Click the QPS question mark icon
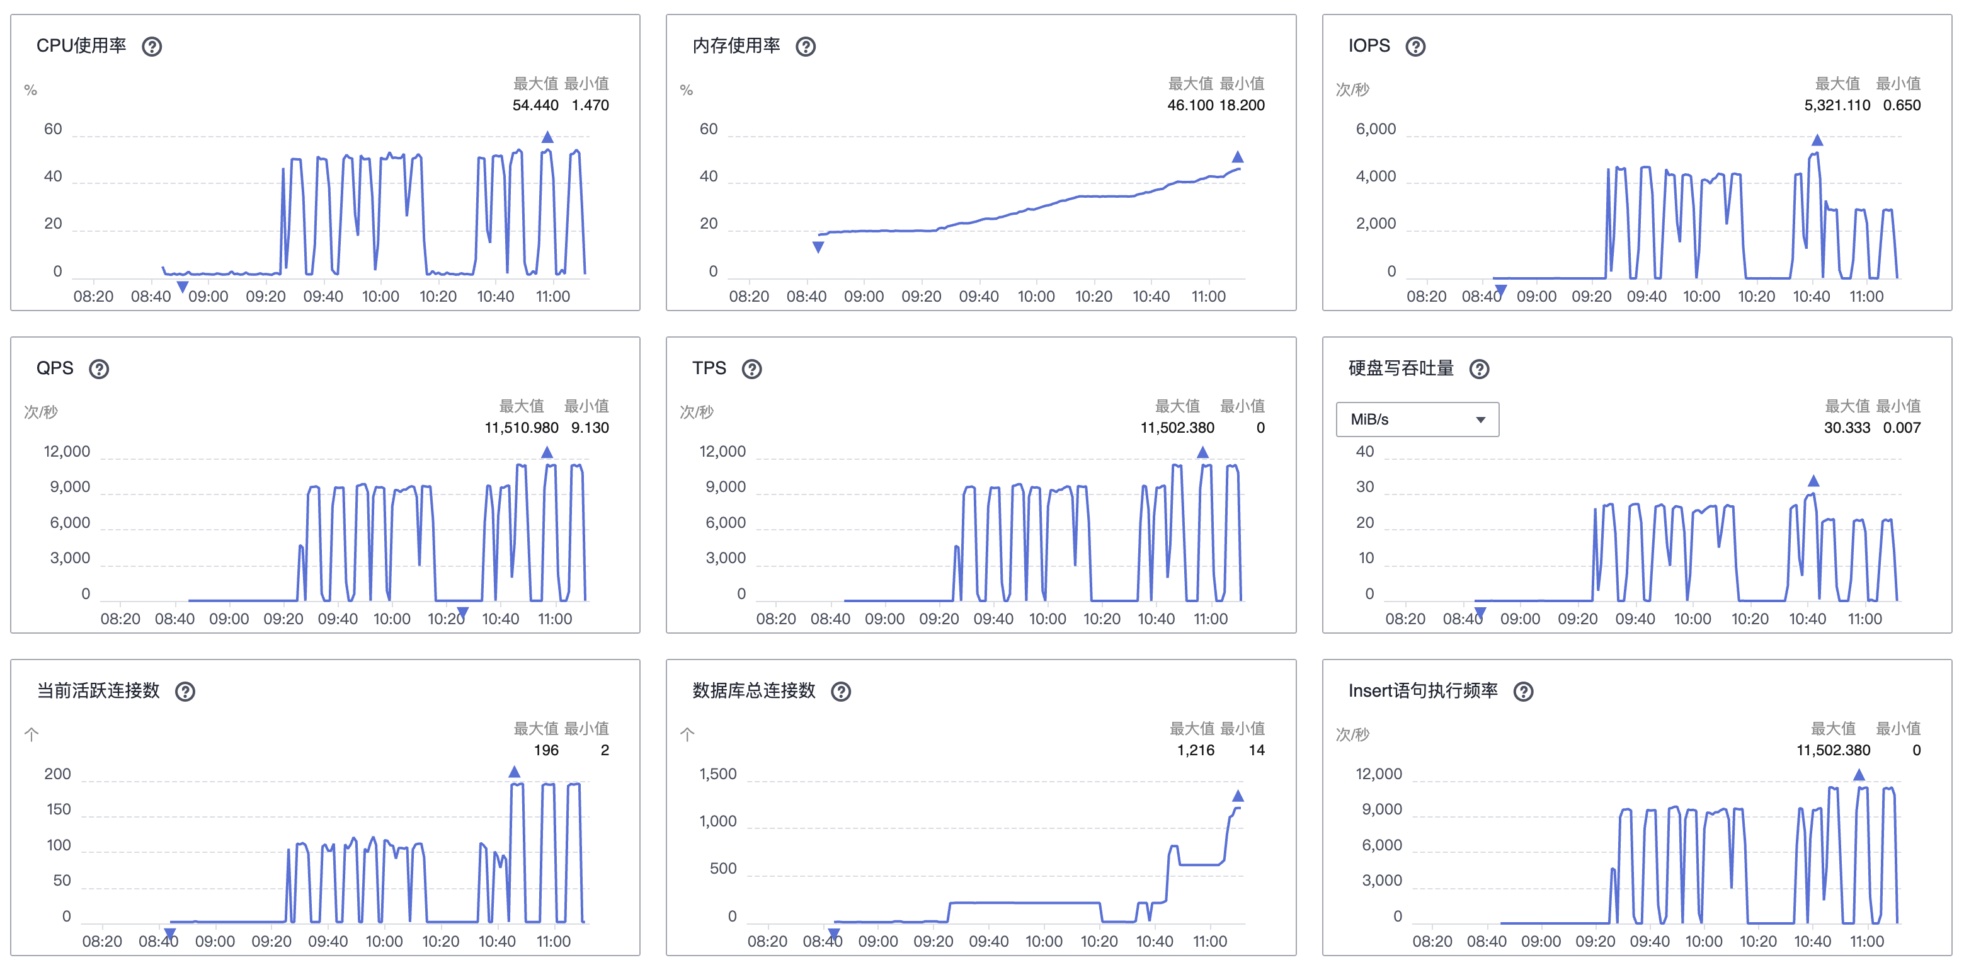The width and height of the screenshot is (1964, 965). click(99, 369)
